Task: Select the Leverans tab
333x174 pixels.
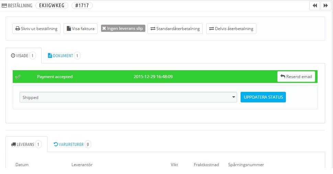Action: pyautogui.click(x=26, y=144)
